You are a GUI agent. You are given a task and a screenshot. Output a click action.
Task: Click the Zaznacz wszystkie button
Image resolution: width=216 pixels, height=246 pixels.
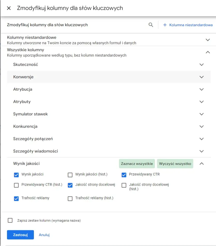point(137,164)
